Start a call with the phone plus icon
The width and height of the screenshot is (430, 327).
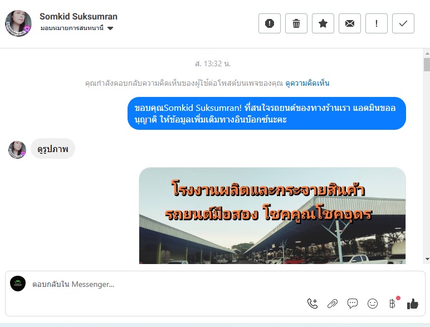312,304
